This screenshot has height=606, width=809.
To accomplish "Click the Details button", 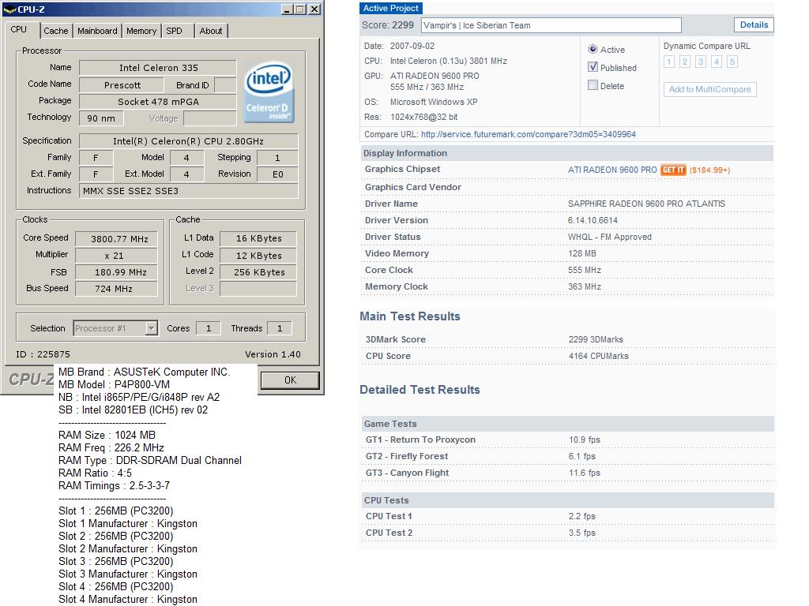I will coord(754,24).
